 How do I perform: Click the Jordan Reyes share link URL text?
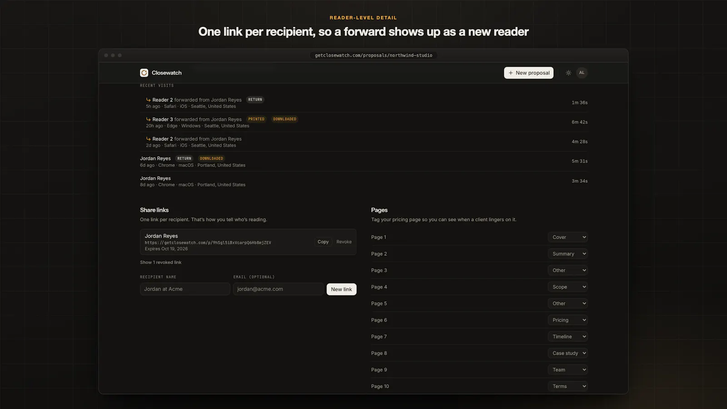pos(208,243)
